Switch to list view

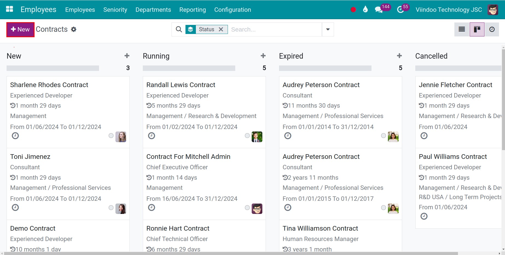pyautogui.click(x=462, y=29)
